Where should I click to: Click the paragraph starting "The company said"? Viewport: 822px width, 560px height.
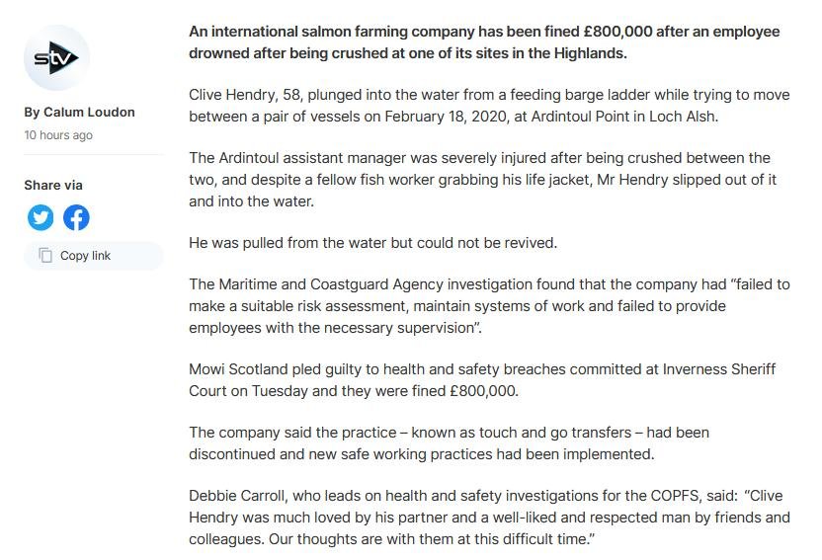(x=449, y=442)
